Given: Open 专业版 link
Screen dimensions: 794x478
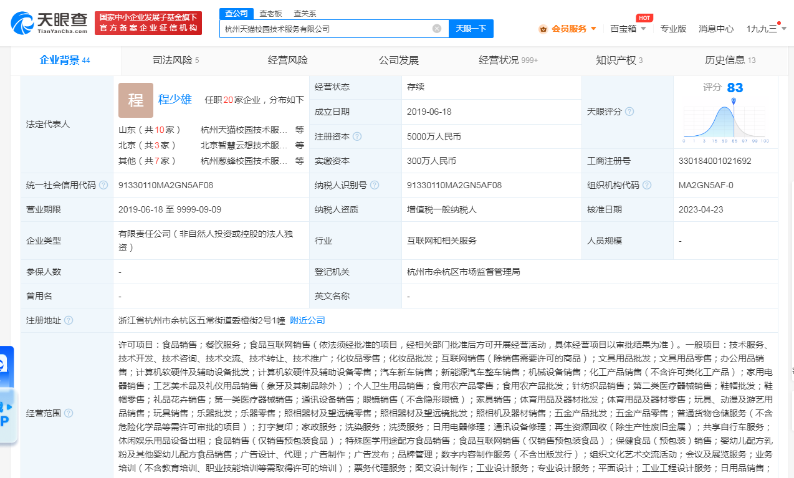Looking at the screenshot, I should point(673,29).
